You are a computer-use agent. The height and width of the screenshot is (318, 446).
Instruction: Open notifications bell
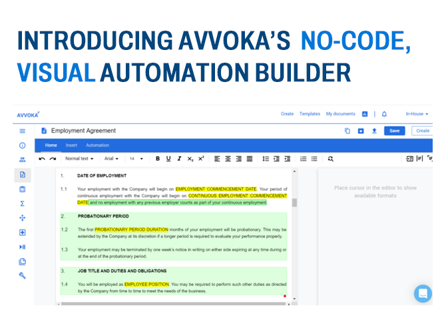tap(384, 114)
